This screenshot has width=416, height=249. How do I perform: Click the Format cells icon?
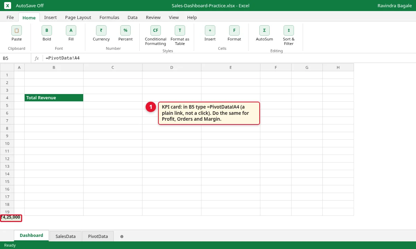click(234, 30)
